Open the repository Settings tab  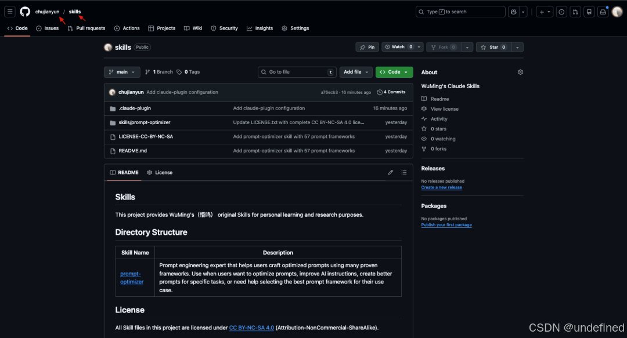point(295,28)
